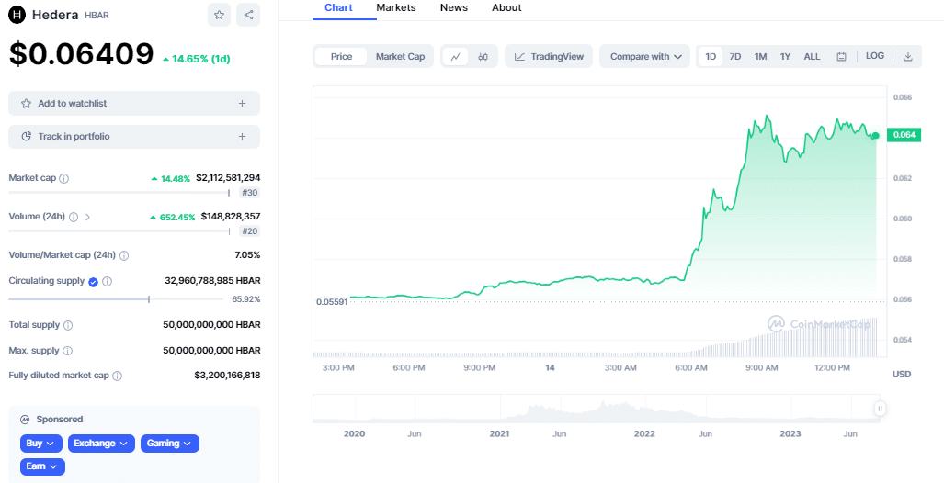
Task: Click the 7.05% volume ratio value
Action: coord(247,255)
